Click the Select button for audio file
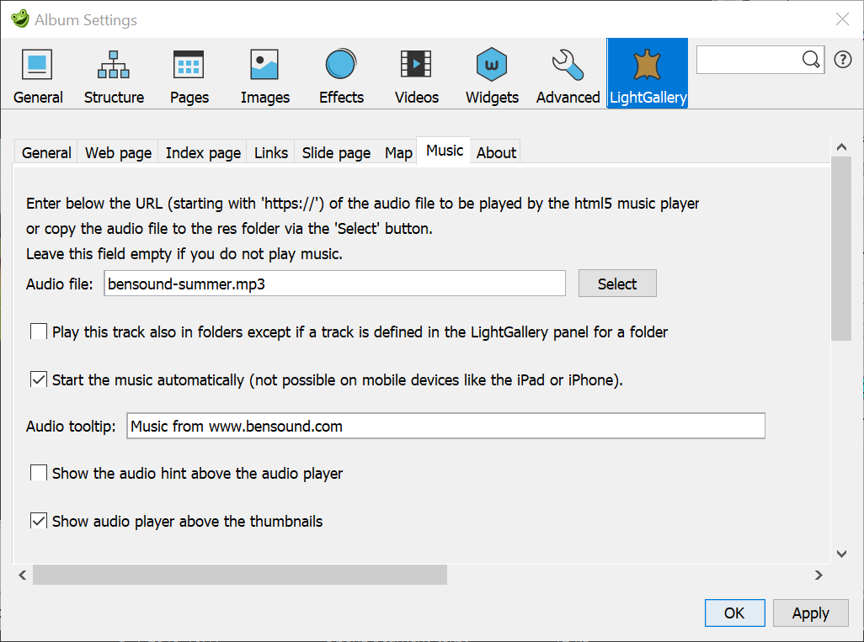Image resolution: width=864 pixels, height=642 pixels. pyautogui.click(x=617, y=283)
